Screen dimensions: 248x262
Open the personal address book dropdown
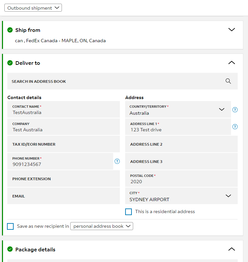(x=102, y=226)
